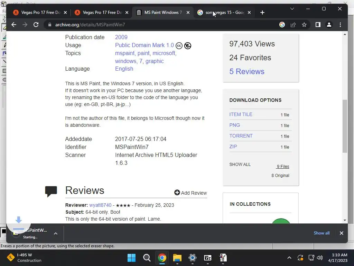
Task: Expand the MSPaintW download options chevron
Action: pos(56,233)
